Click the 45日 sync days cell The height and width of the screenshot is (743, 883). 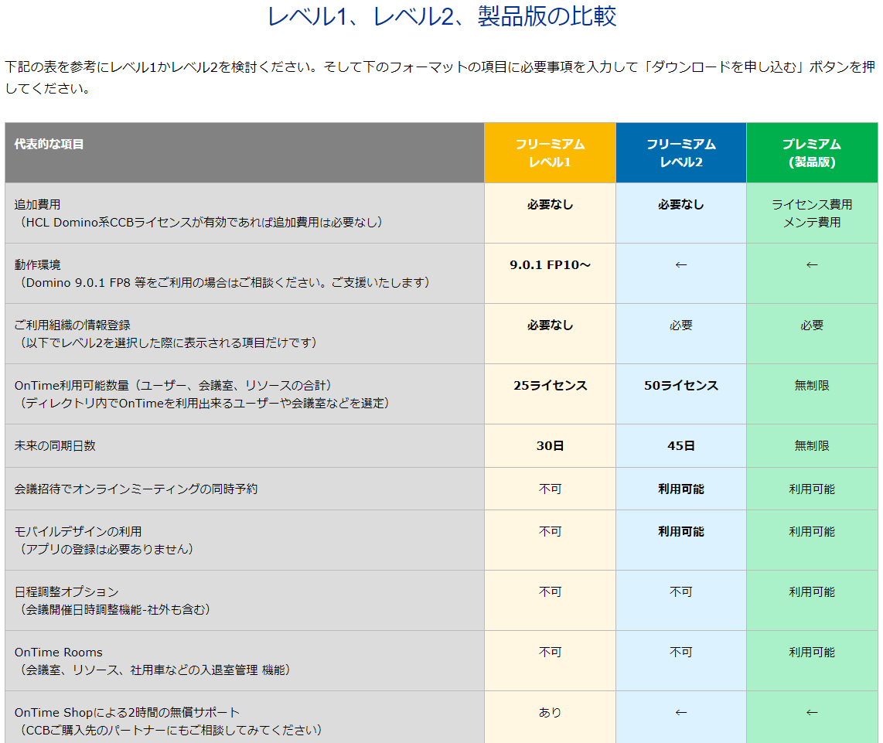click(x=681, y=445)
